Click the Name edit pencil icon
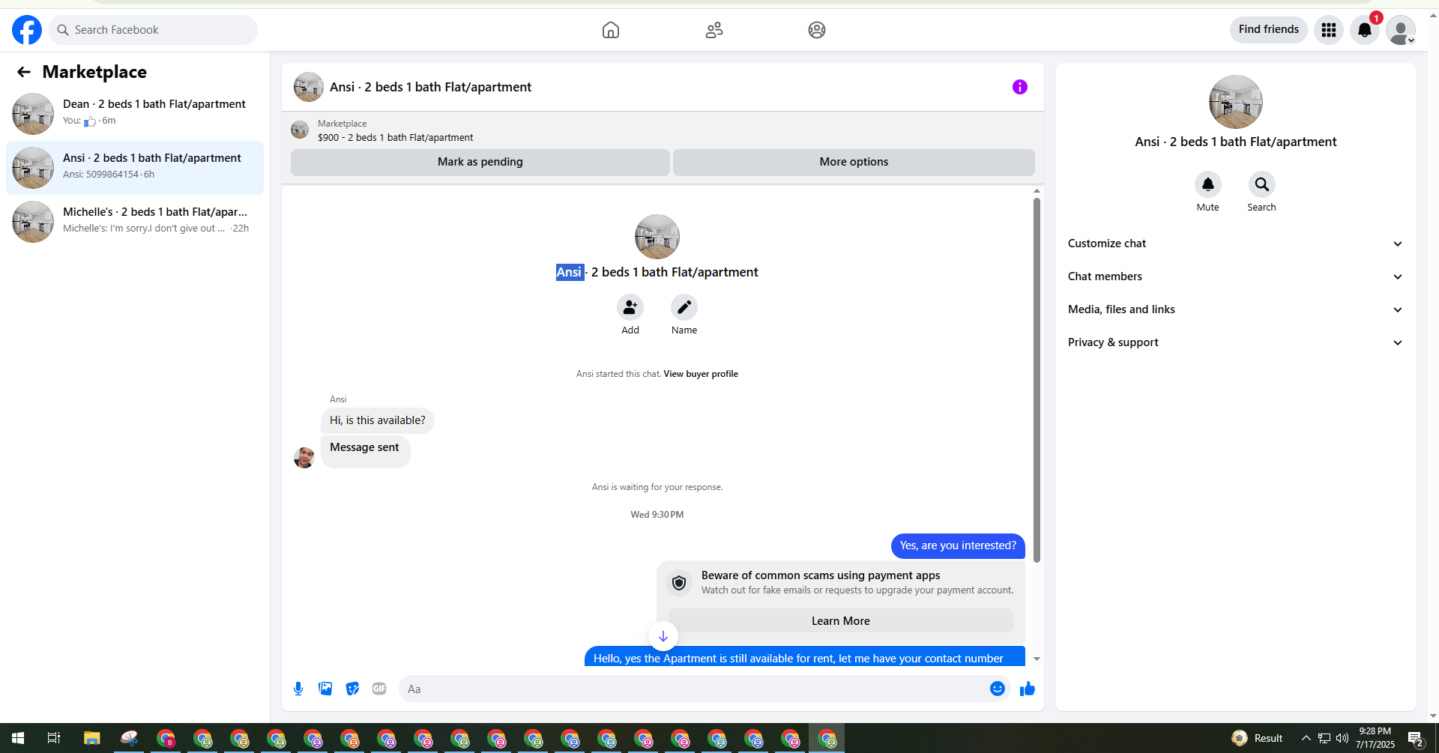This screenshot has width=1439, height=753. click(684, 307)
